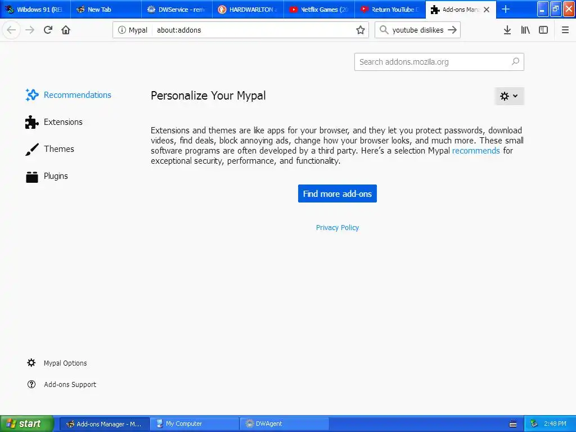The height and width of the screenshot is (432, 576).
Task: Switch to DWAgent in taskbar
Action: tap(285, 424)
